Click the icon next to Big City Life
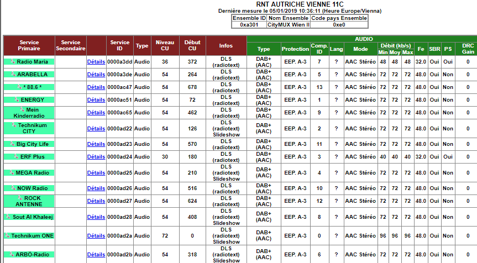This screenshot has height=263, width=477. 13,144
